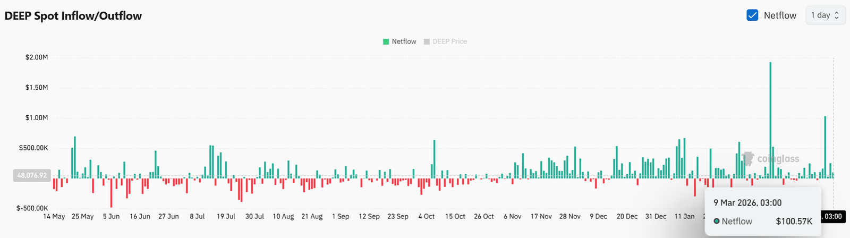
Task: Click the green Netflow dot in tooltip
Action: (717, 221)
